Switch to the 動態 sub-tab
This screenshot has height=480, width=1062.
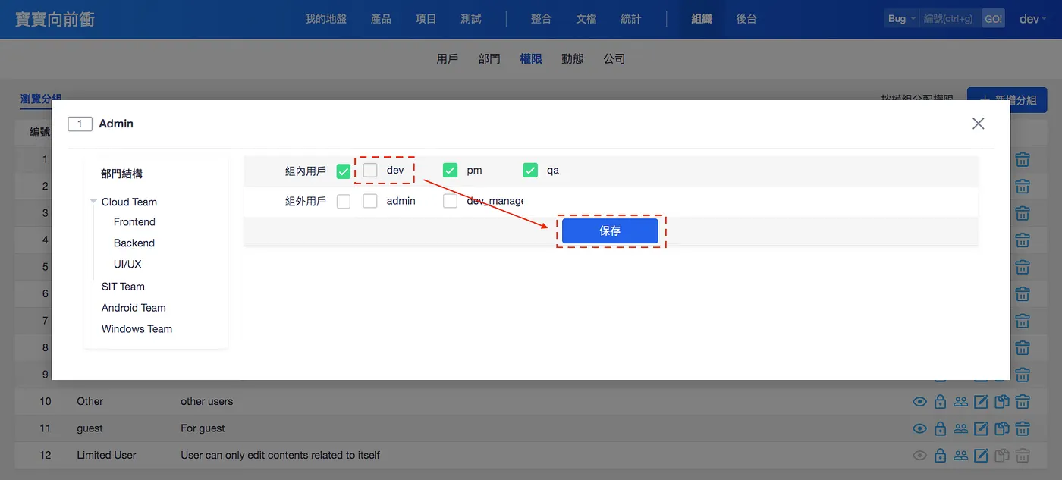pyautogui.click(x=573, y=58)
